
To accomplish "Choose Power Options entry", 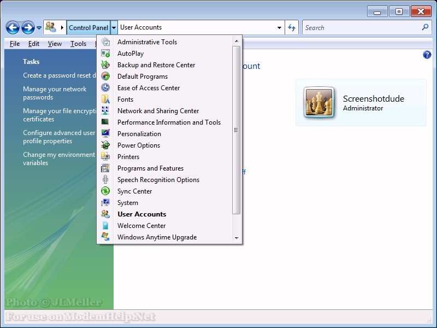I will 139,145.
